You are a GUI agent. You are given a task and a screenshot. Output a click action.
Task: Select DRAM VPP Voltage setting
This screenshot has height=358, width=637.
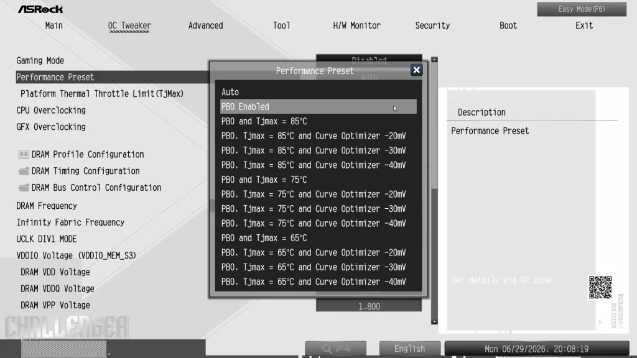click(55, 305)
